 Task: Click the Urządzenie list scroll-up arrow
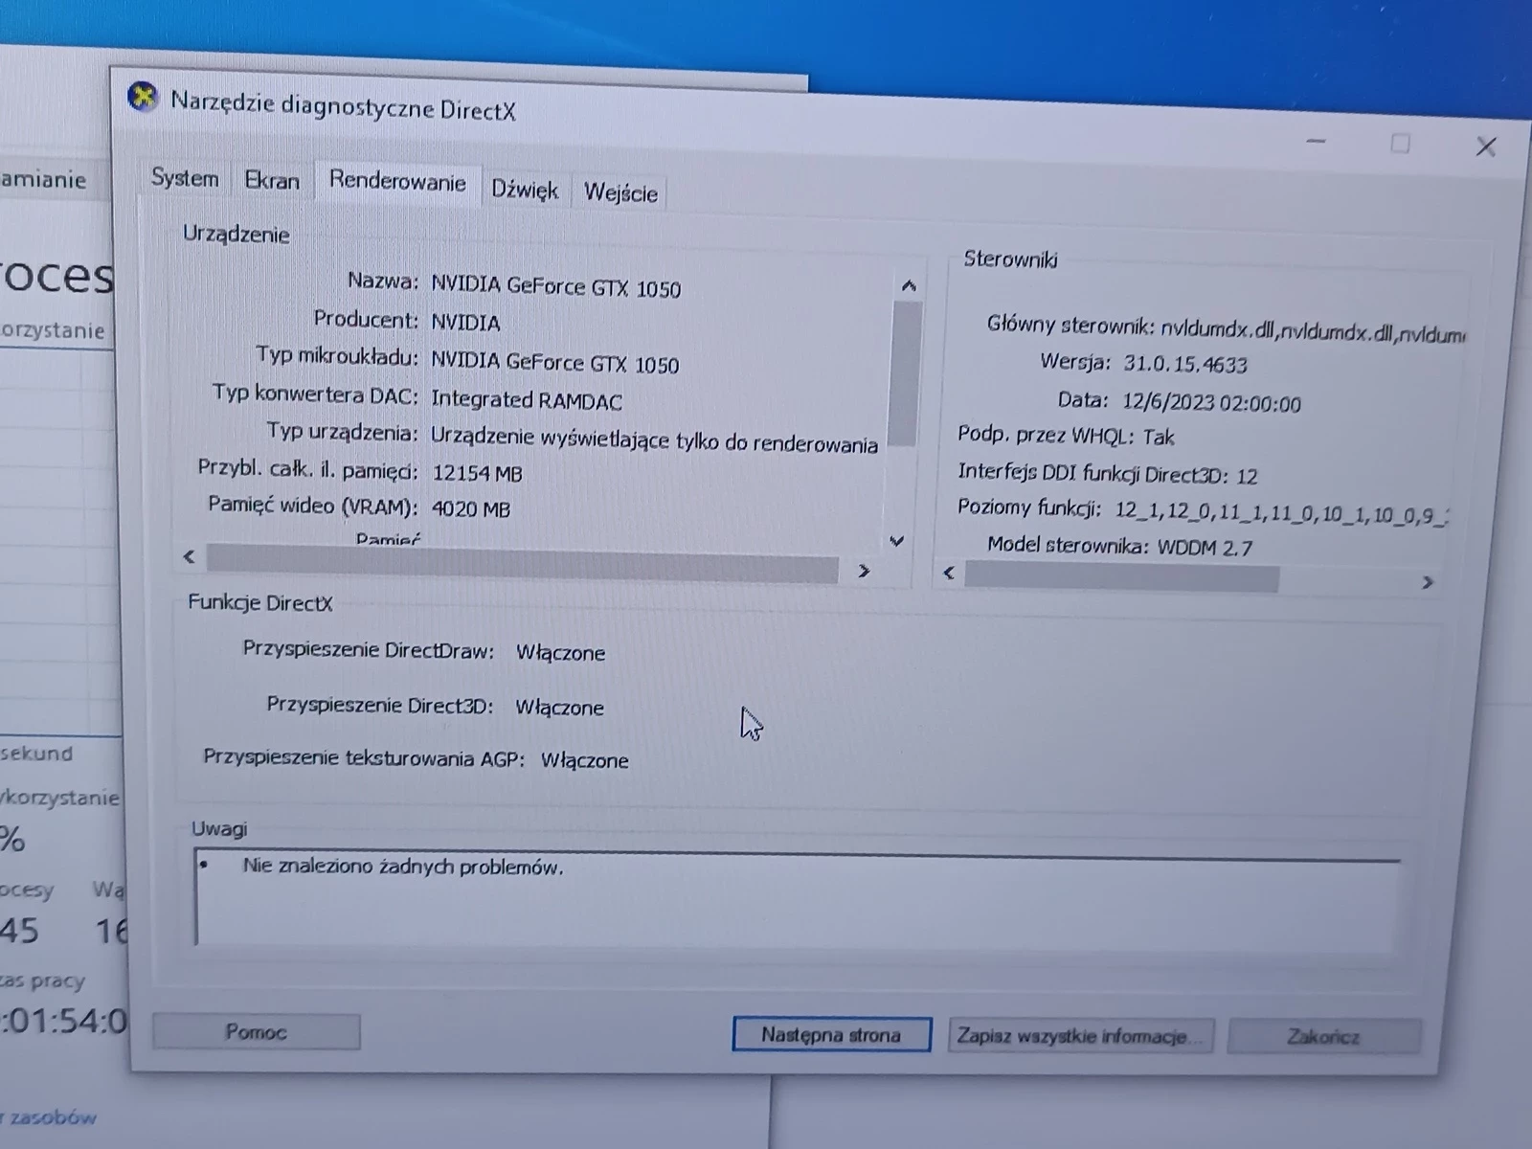click(909, 286)
